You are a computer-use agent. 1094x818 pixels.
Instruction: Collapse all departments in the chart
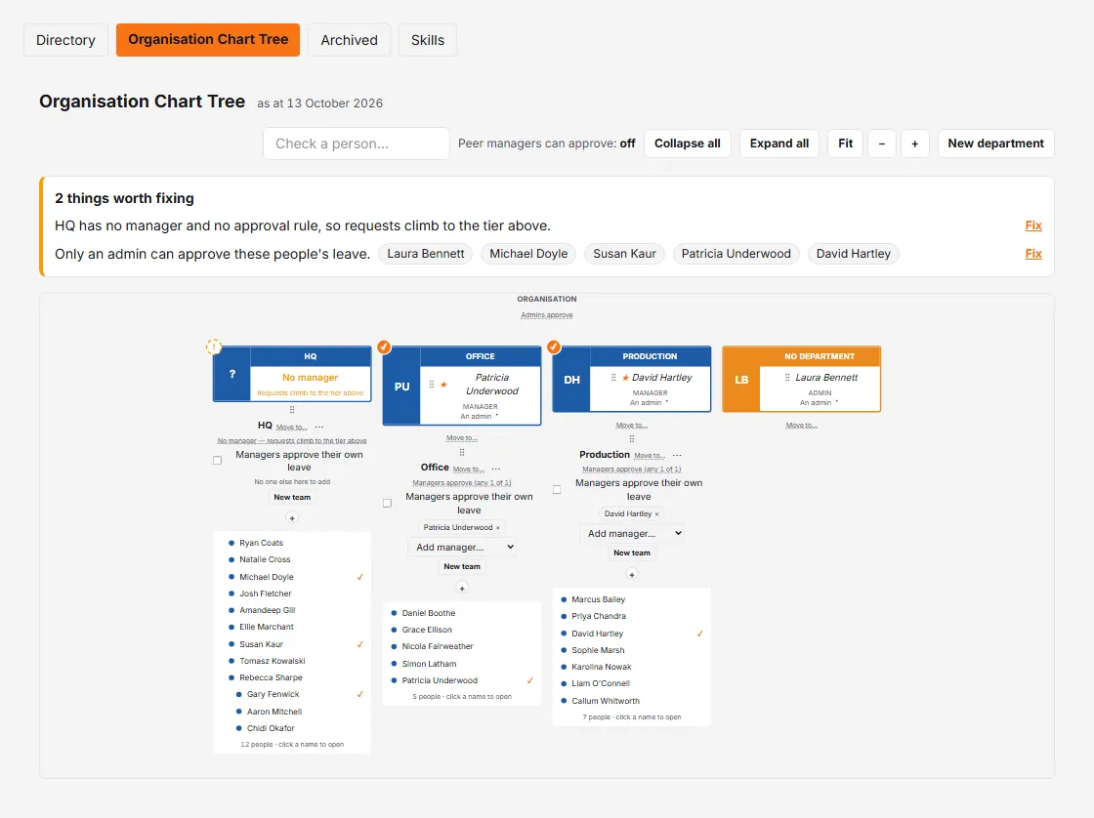click(x=688, y=143)
